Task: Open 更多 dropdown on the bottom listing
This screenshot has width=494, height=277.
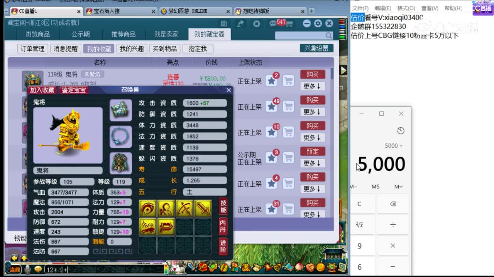Action: [313, 215]
